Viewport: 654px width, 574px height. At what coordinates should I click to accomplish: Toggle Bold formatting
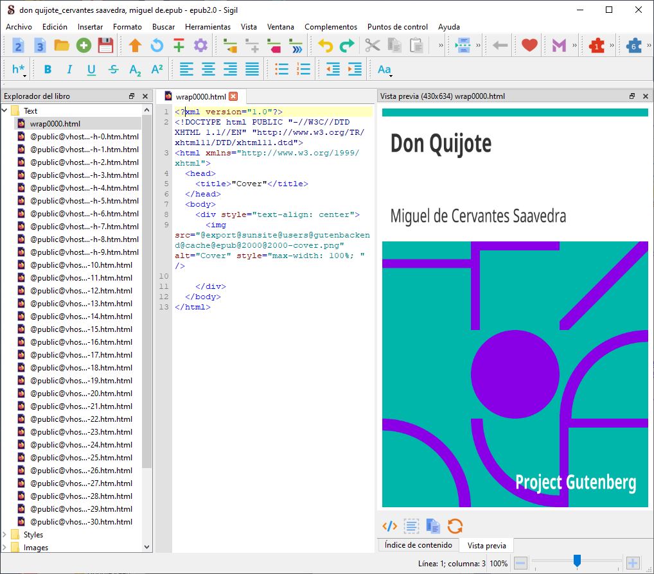click(x=48, y=69)
